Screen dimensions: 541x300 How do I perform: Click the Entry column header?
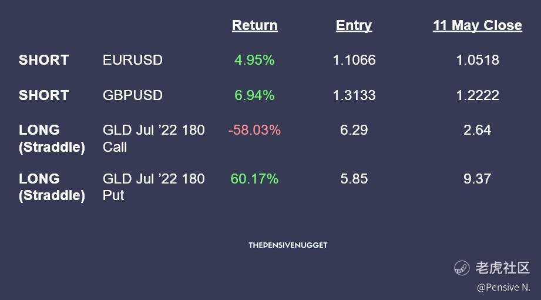pyautogui.click(x=354, y=25)
